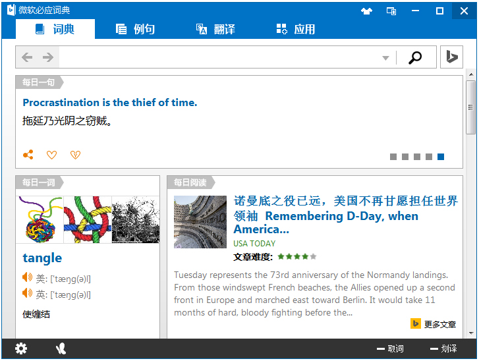Image resolution: width=479 pixels, height=361 pixels.
Task: Switch to the 例句 tab
Action: click(x=135, y=29)
